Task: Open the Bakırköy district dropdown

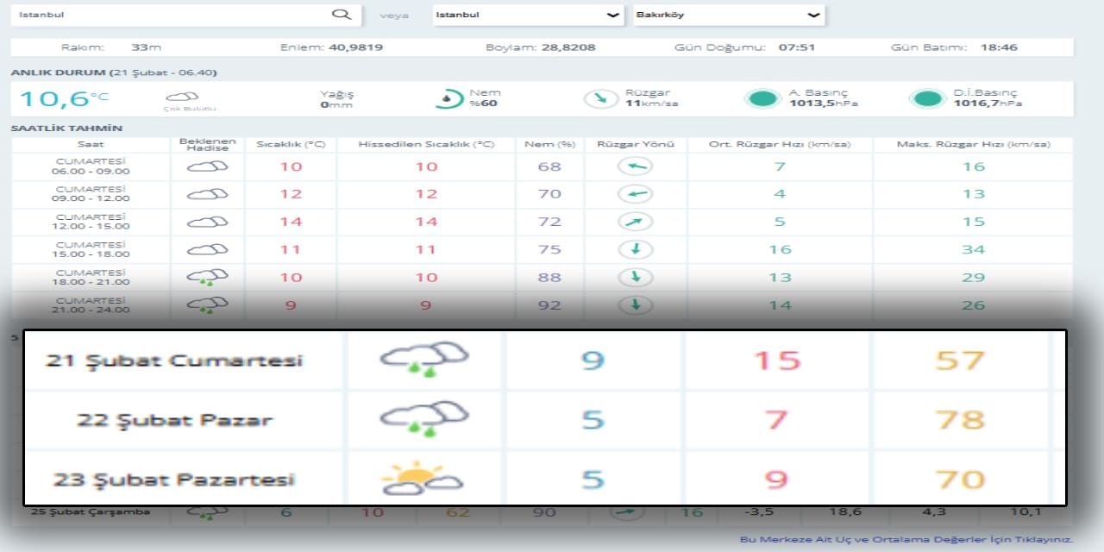Action: coord(728,15)
